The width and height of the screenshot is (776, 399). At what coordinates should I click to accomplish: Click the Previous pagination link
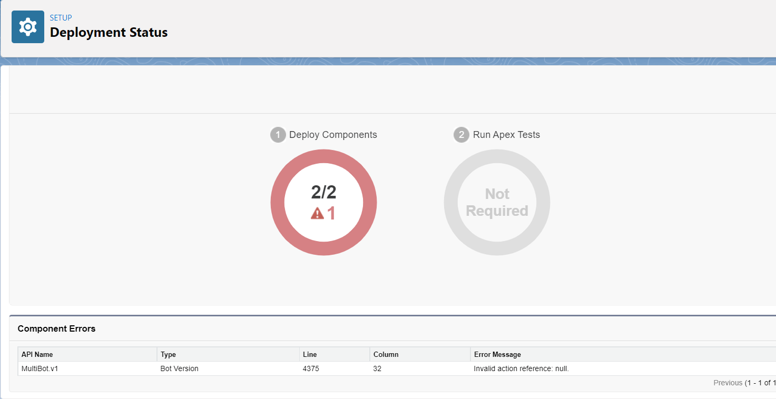[x=728, y=383]
